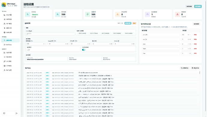Click the users icon on the first 566 card
This screenshot has height=117, width=207.
click(58, 14)
